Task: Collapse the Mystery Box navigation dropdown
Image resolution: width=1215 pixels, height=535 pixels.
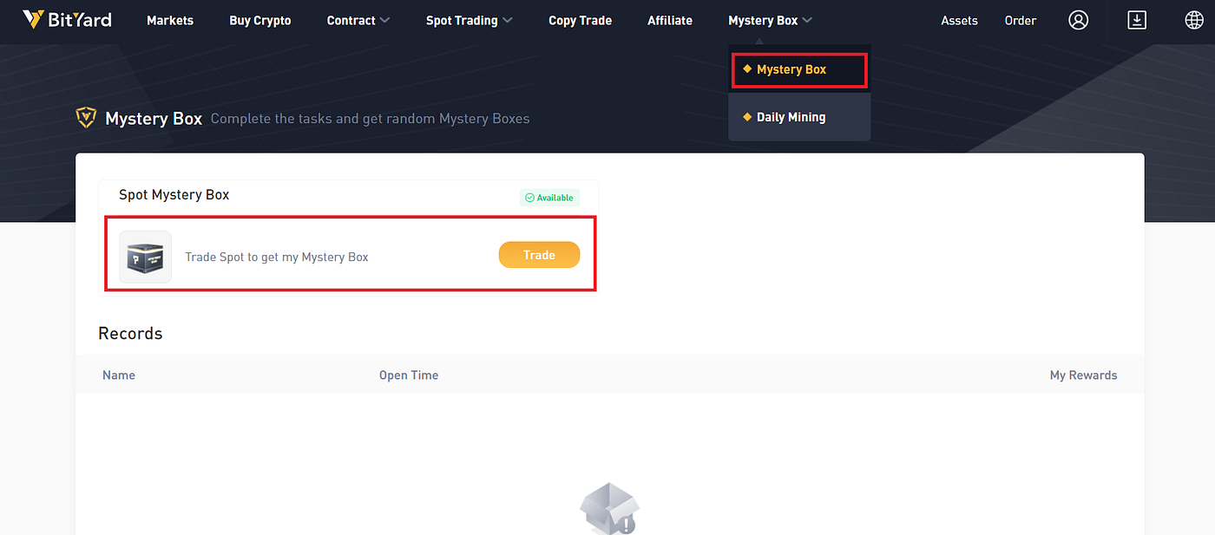Action: 771,20
